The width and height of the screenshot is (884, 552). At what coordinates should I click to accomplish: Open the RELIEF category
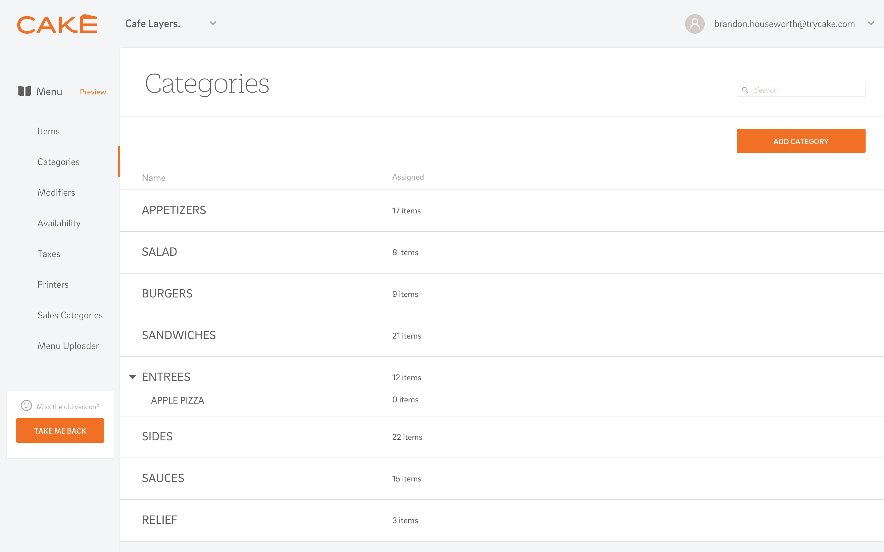tap(160, 519)
